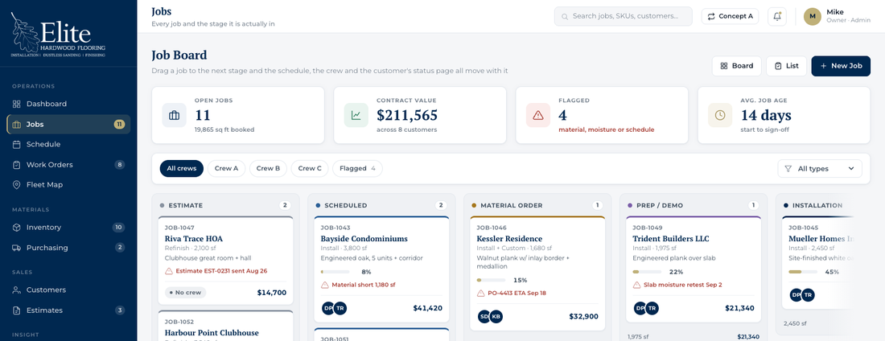Click the notification bell icon
The height and width of the screenshot is (341, 885).
pyautogui.click(x=777, y=16)
